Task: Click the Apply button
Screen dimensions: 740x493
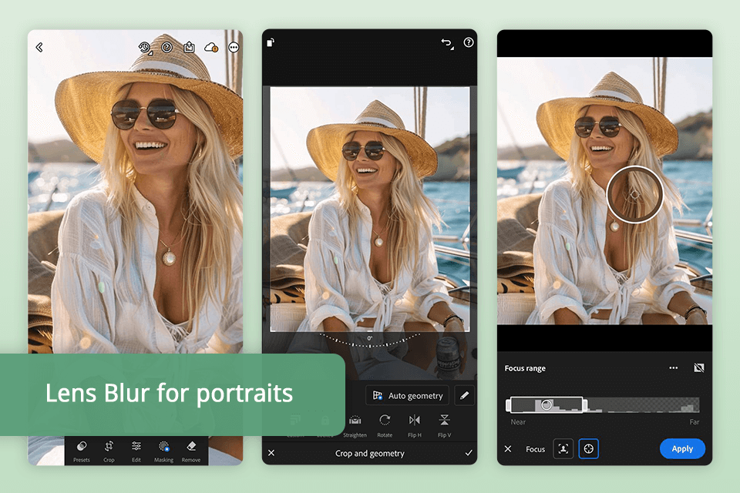Action: tap(682, 448)
